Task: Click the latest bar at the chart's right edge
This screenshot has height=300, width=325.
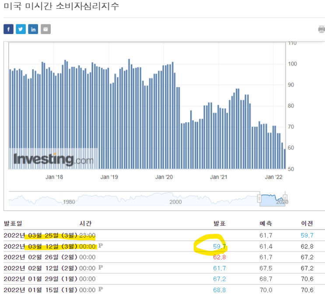Action: click(x=285, y=159)
